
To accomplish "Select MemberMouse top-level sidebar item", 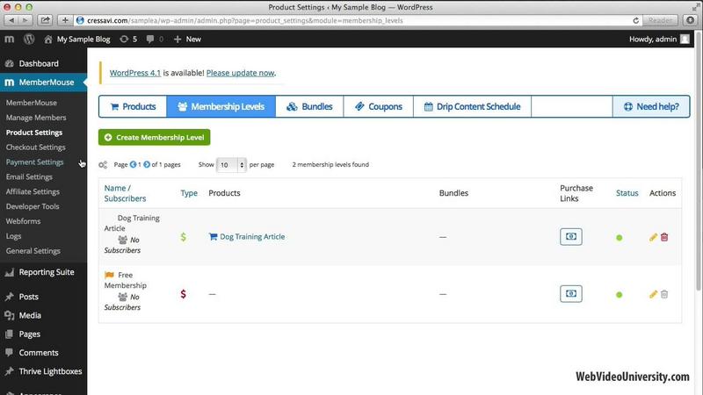I will pos(43,83).
